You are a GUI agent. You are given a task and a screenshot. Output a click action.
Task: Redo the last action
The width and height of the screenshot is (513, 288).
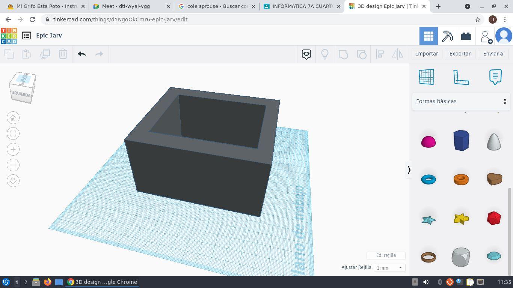[99, 54]
